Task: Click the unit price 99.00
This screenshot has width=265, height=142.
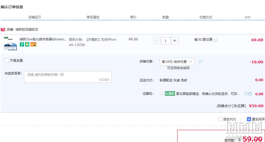Action: [x=133, y=39]
